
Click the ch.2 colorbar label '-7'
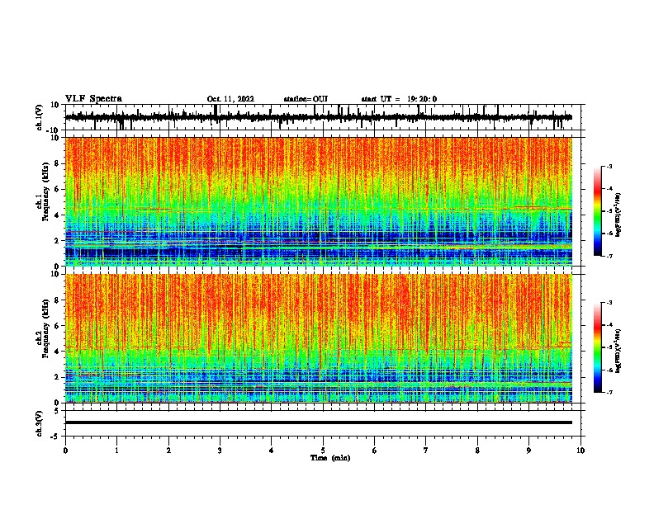609,392
